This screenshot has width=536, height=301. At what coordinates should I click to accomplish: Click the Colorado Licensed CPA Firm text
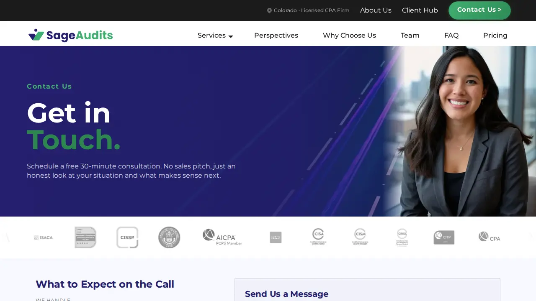[x=312, y=10]
